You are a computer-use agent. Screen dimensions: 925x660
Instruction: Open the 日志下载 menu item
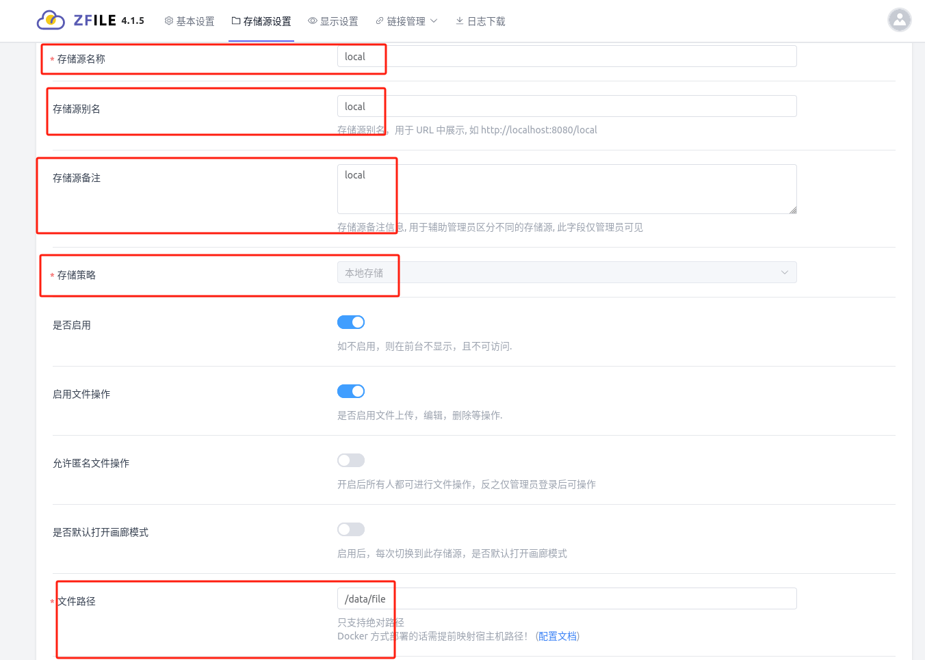click(x=480, y=21)
